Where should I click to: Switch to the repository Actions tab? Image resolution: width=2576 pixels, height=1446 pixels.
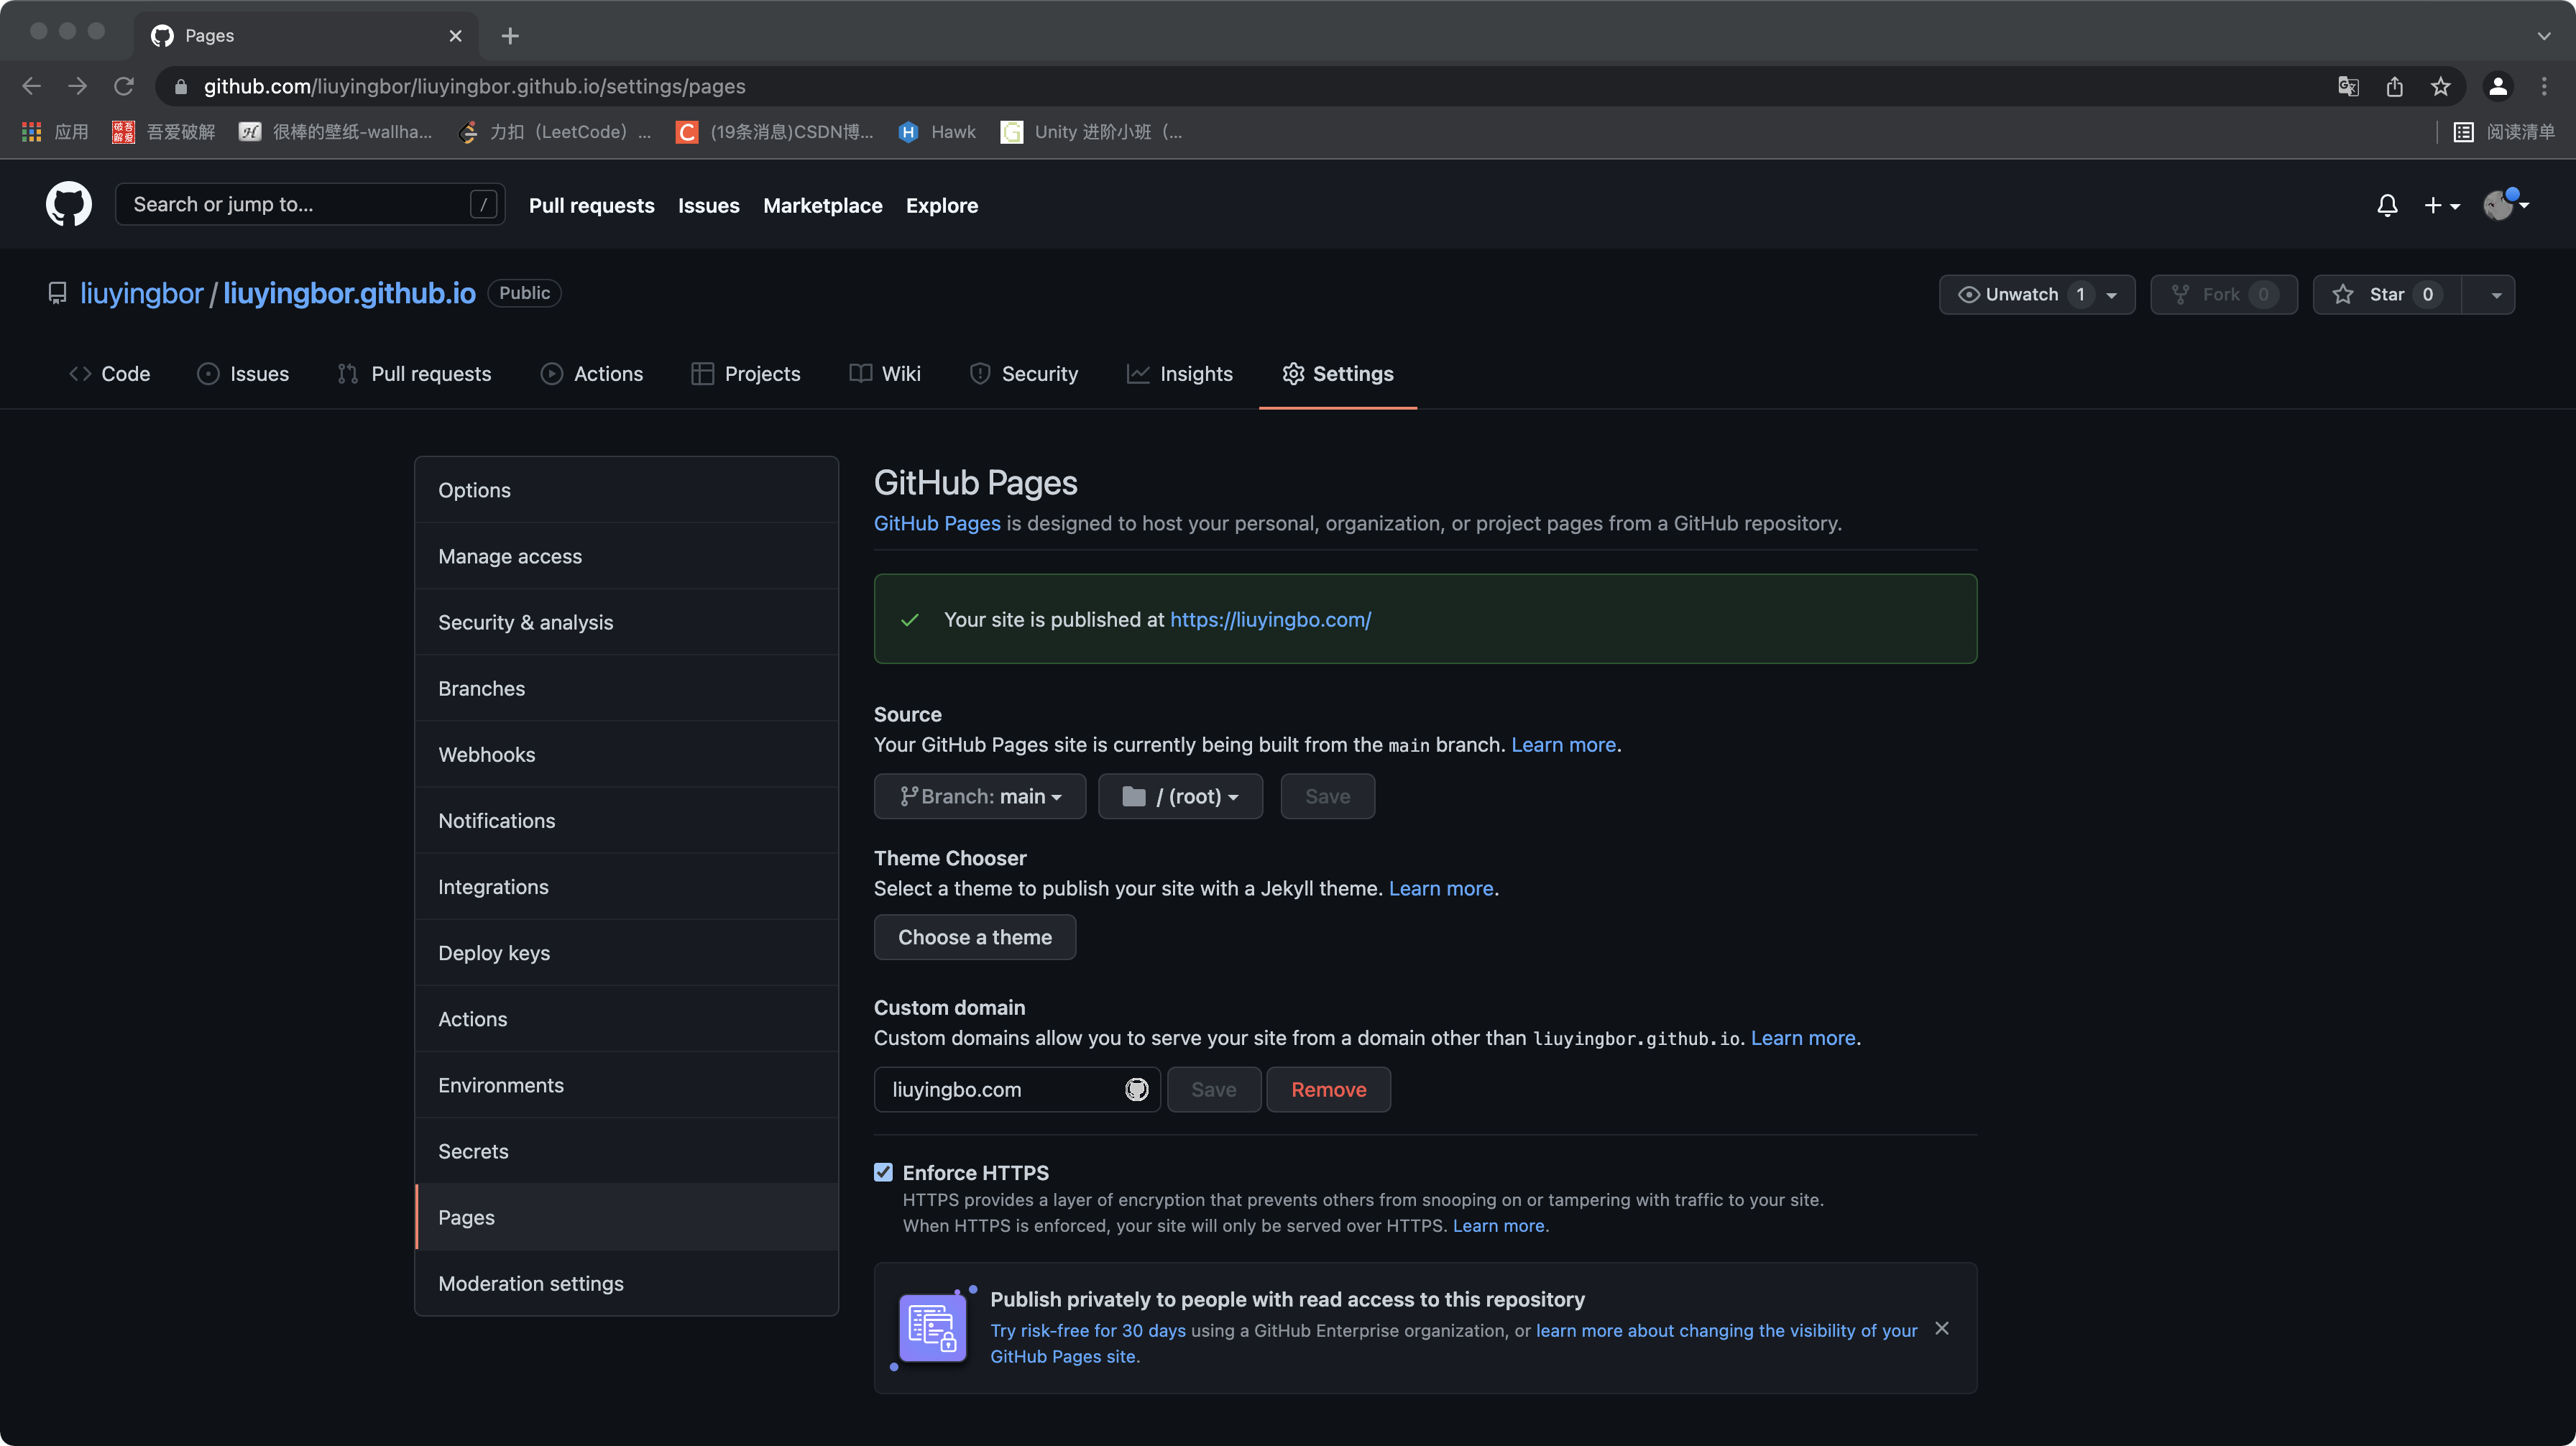tap(592, 373)
